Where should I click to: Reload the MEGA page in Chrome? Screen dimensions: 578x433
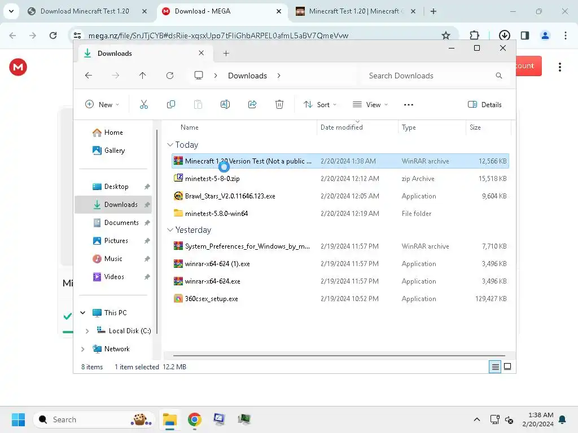(53, 36)
